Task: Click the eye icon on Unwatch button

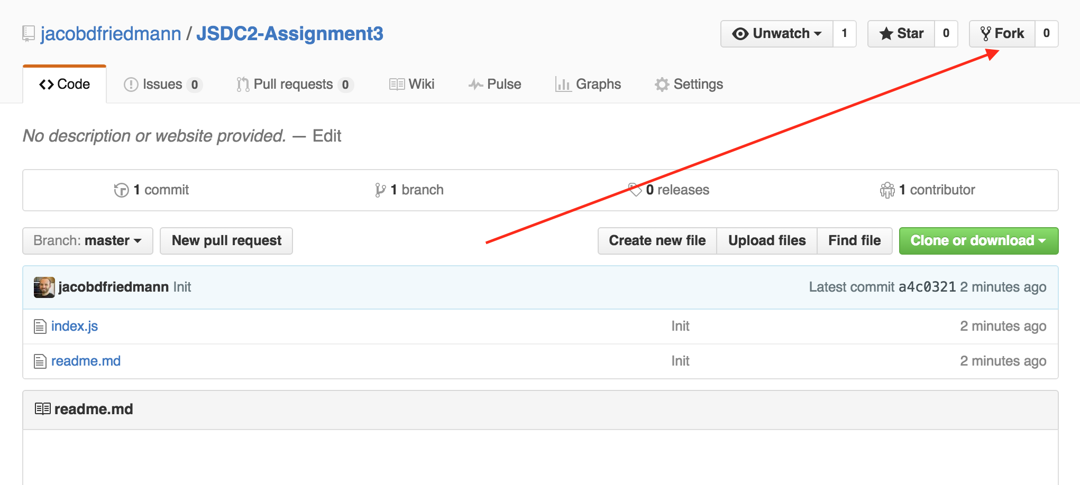Action: [740, 34]
